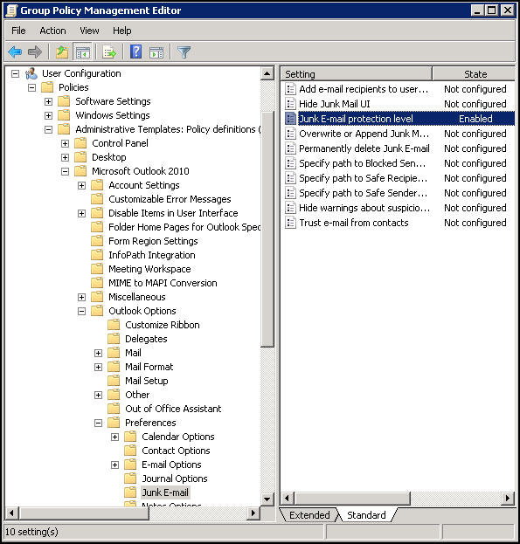Click the Export List toolbar icon
Viewport: 520px width, 544px height.
(x=109, y=52)
